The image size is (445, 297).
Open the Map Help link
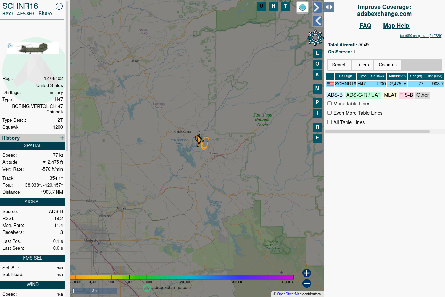click(396, 26)
